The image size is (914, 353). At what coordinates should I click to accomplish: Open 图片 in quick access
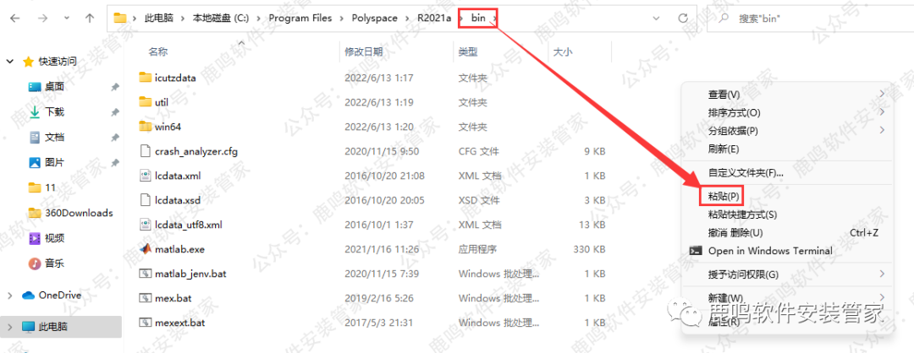coord(54,162)
